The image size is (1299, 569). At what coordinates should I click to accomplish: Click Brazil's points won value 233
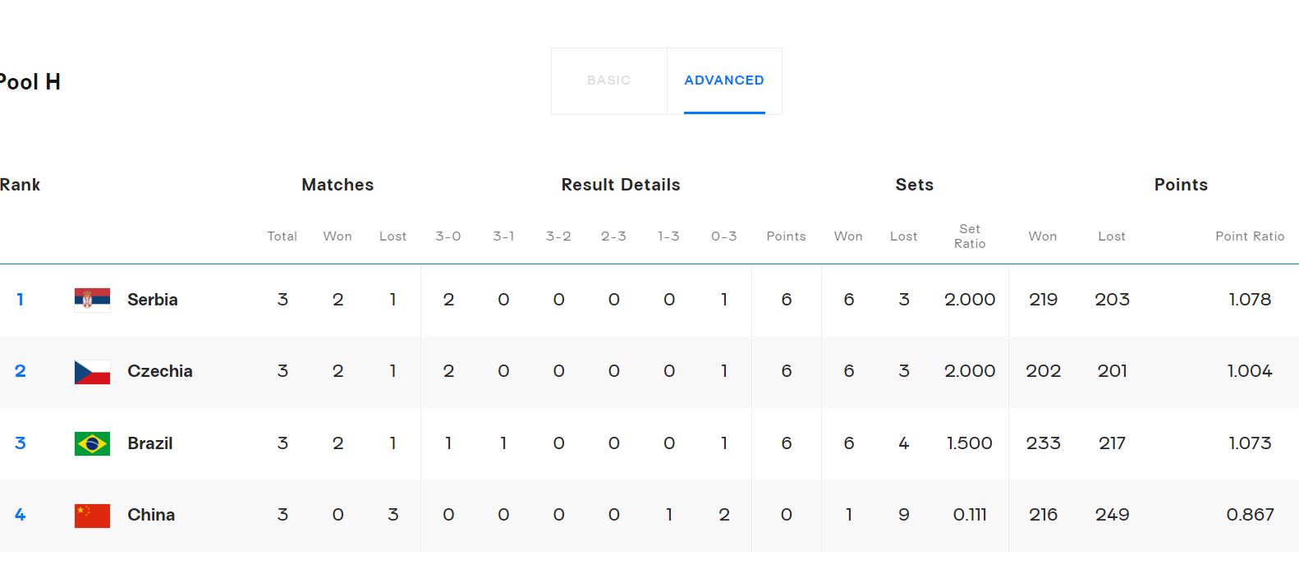[1043, 443]
